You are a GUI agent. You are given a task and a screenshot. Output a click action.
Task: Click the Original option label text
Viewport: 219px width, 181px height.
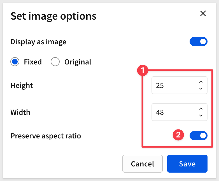78,62
